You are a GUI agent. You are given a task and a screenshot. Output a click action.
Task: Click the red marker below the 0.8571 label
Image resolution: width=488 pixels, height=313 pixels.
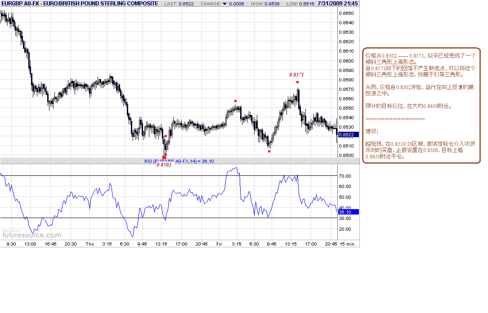[298, 82]
